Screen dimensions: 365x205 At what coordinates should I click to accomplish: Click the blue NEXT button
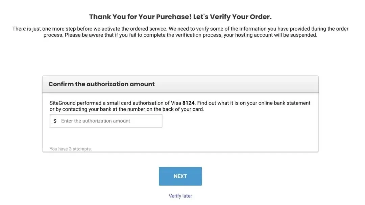[180, 176]
